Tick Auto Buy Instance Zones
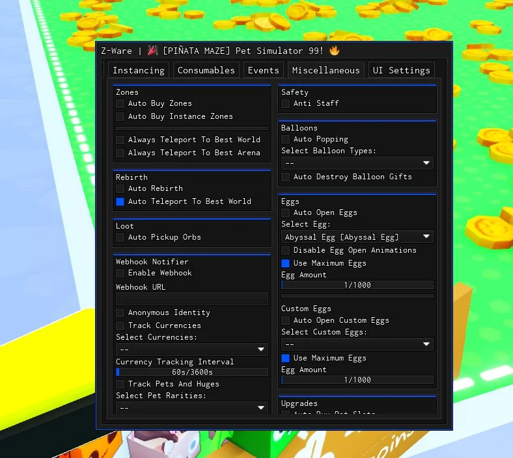The width and height of the screenshot is (513, 458). [120, 116]
